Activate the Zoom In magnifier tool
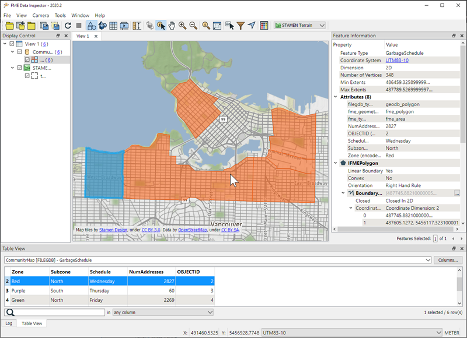 click(182, 25)
